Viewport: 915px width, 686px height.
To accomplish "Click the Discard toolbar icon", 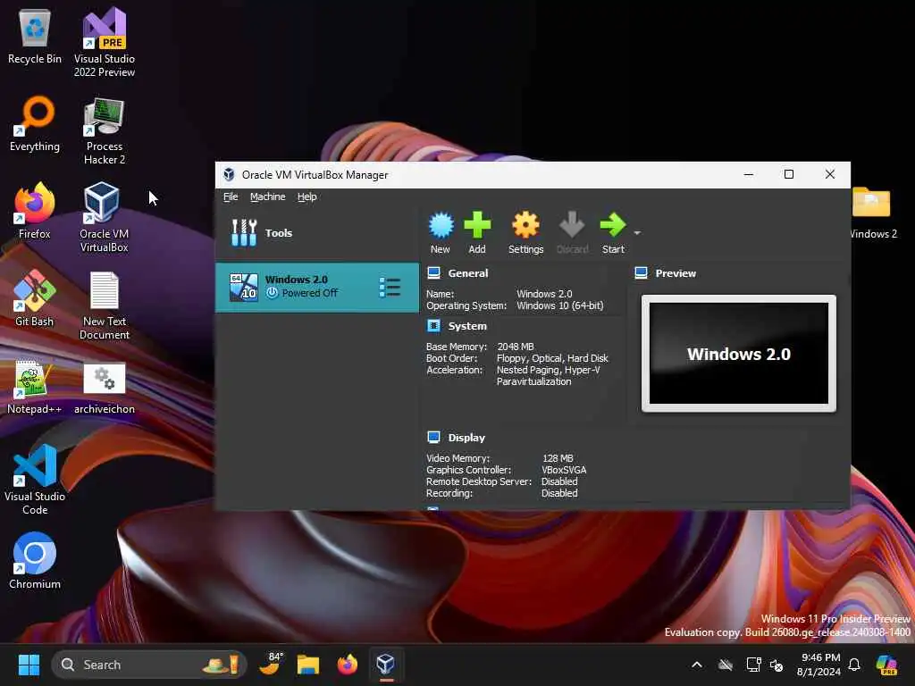I will click(x=572, y=232).
